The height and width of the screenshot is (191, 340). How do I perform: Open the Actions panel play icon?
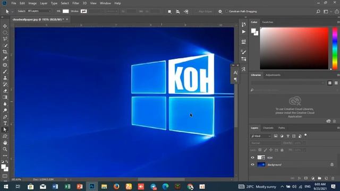pyautogui.click(x=244, y=32)
